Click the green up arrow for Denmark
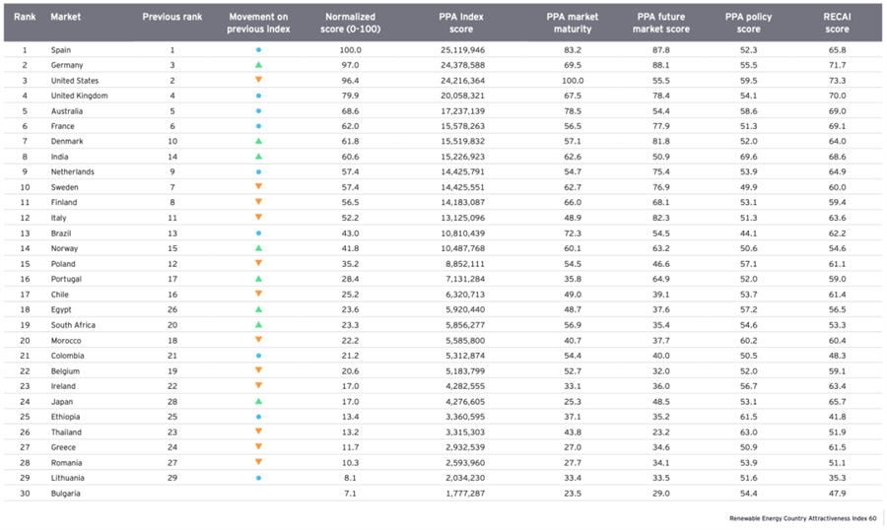Image resolution: width=887 pixels, height=530 pixels. (258, 142)
